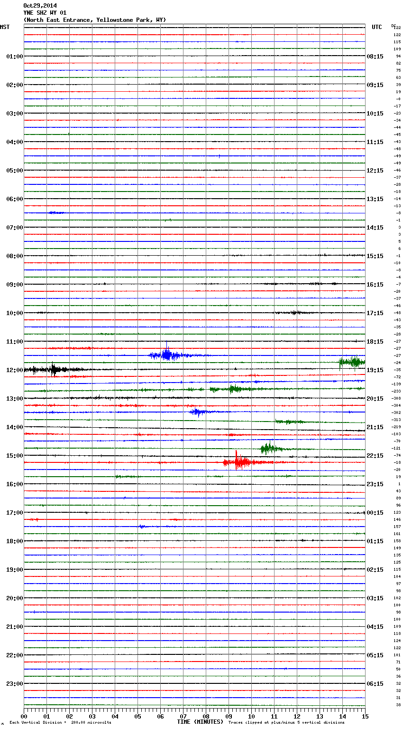Screen dimensions: 403x729
Task: Select the DC offset value -139
Action: point(396,384)
